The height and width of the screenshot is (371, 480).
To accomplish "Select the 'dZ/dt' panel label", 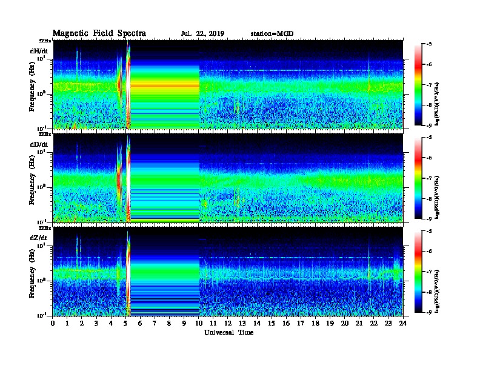I will (39, 238).
